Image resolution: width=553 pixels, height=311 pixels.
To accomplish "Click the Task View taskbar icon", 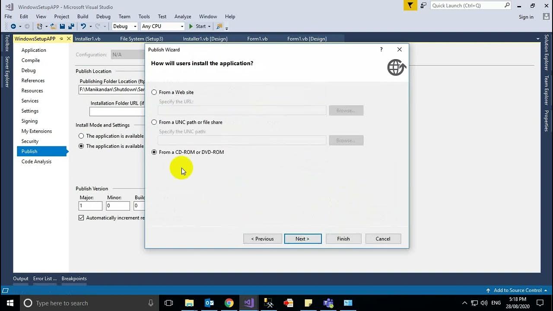I will point(169,303).
